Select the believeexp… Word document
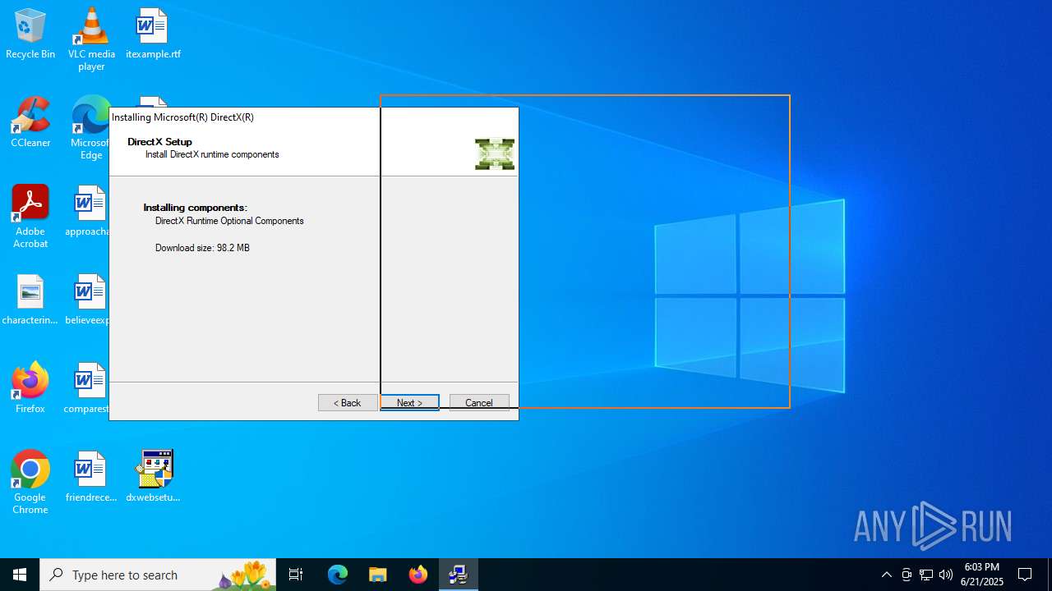The image size is (1052, 591). tap(88, 300)
